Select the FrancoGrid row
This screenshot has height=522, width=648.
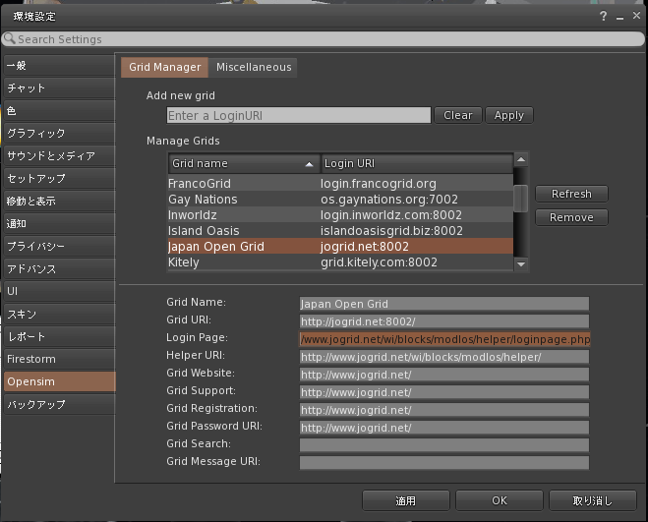click(340, 184)
